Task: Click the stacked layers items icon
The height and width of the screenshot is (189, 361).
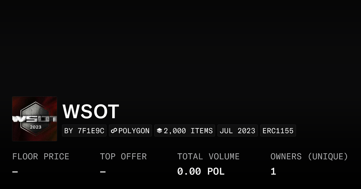Action: coord(159,131)
